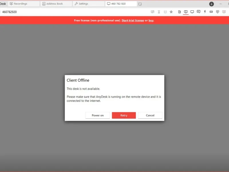Click the stacked database icon in toolbar
The height and width of the screenshot is (172, 229).
coord(165,12)
